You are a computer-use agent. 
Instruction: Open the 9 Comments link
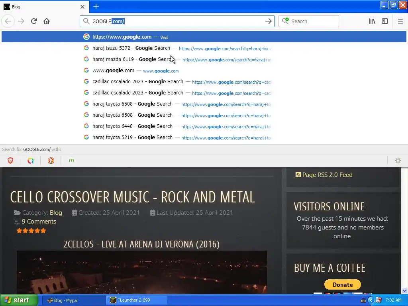39,222
